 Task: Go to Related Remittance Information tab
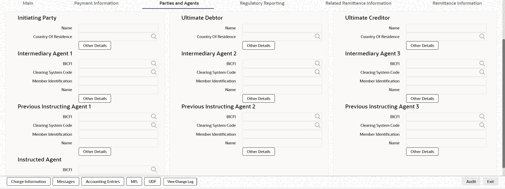[x=358, y=3]
